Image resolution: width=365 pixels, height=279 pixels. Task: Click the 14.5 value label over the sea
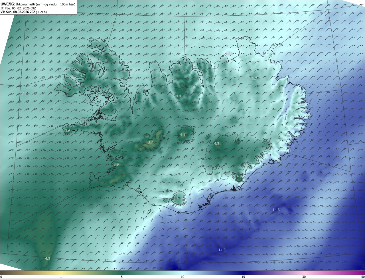tap(222, 250)
